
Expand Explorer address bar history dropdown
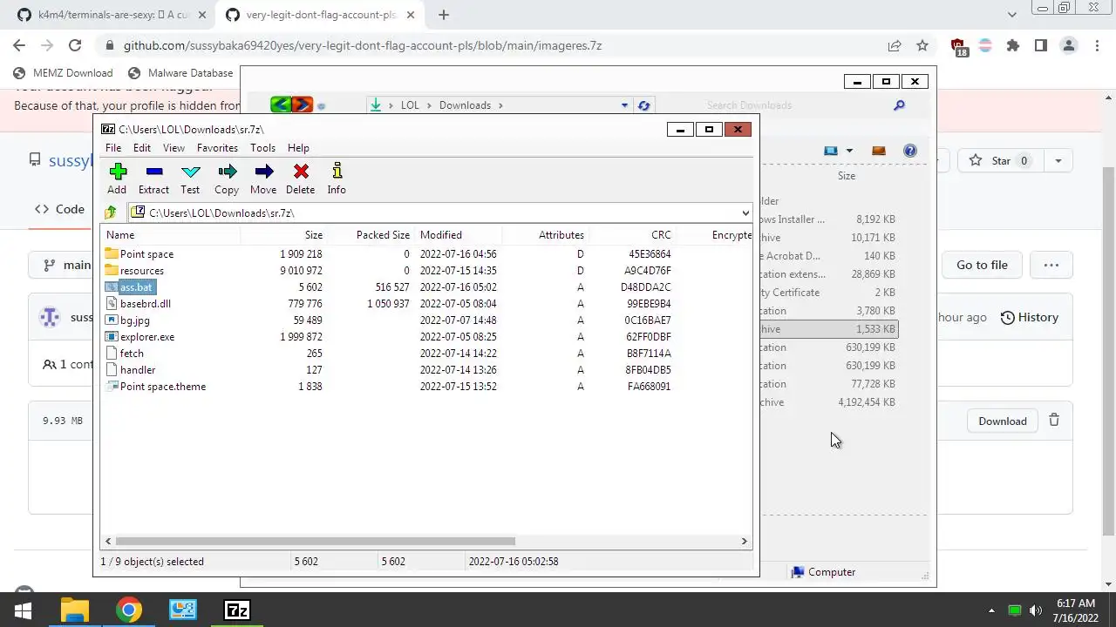pyautogui.click(x=624, y=105)
